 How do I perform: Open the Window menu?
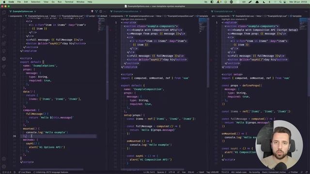pyautogui.click(x=80, y=2)
